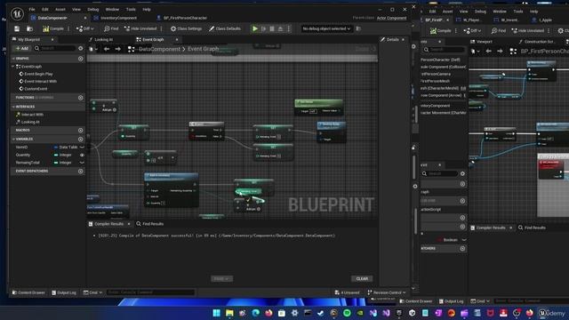Viewport: 569px width, 320px height.
Task: Open the Cmd dropdown in left editor
Action: pos(92,292)
